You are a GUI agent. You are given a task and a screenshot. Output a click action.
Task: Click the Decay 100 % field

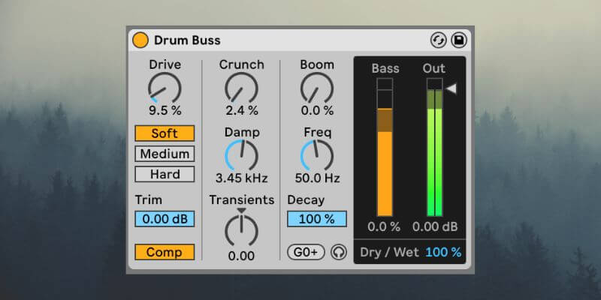pos(317,219)
